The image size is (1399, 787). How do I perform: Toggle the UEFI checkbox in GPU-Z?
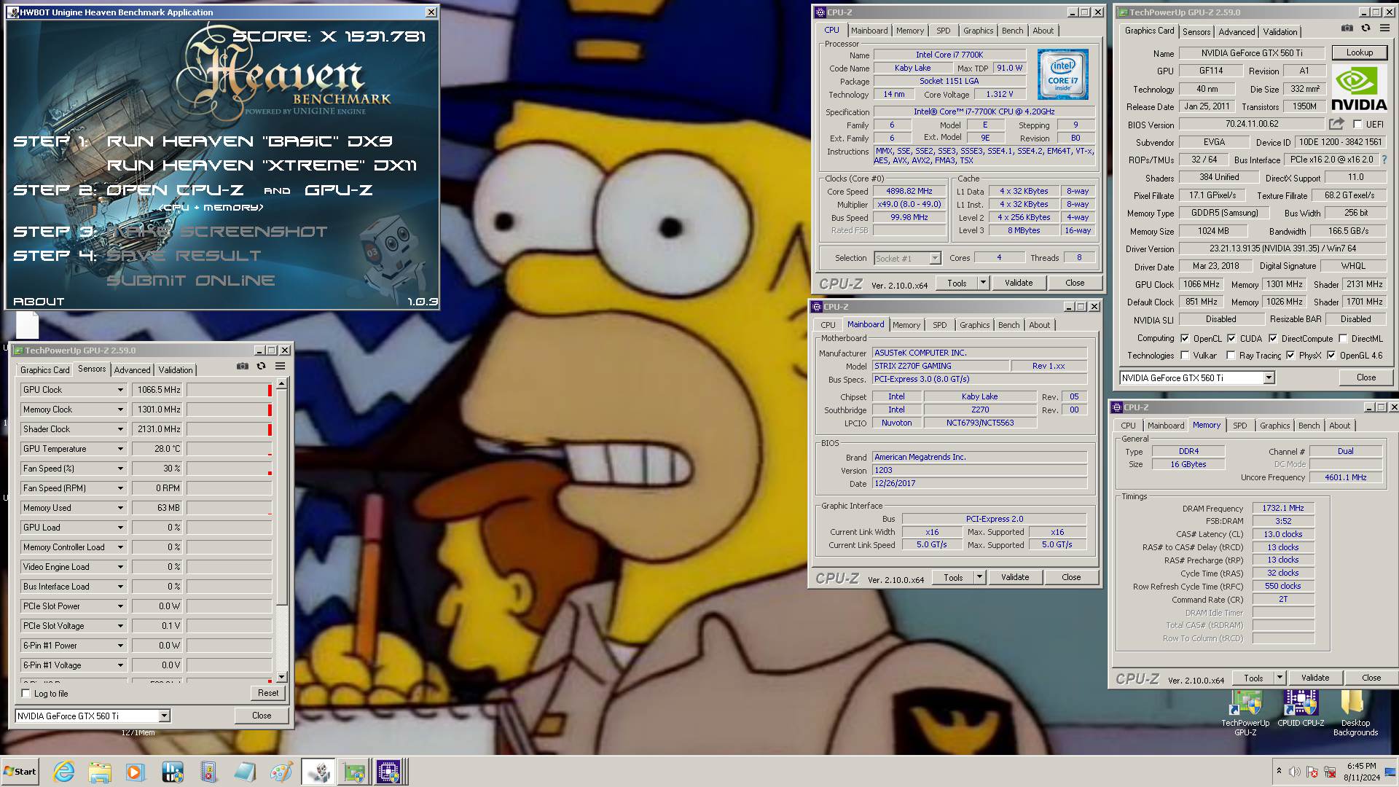click(x=1357, y=125)
